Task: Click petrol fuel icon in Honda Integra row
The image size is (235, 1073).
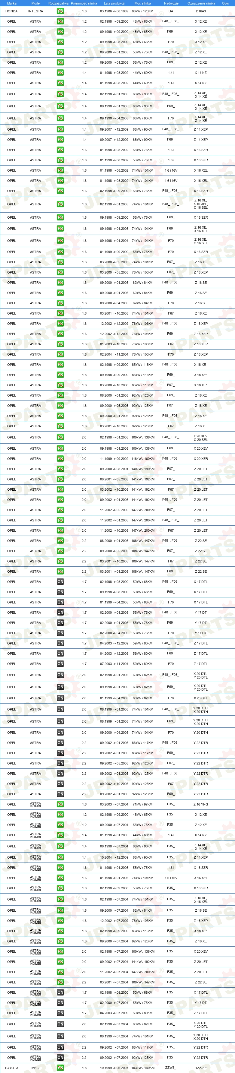Action: 60,11
